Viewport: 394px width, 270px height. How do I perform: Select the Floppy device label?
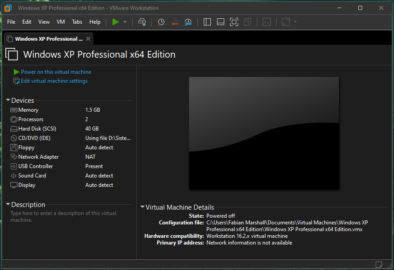[x=26, y=148]
